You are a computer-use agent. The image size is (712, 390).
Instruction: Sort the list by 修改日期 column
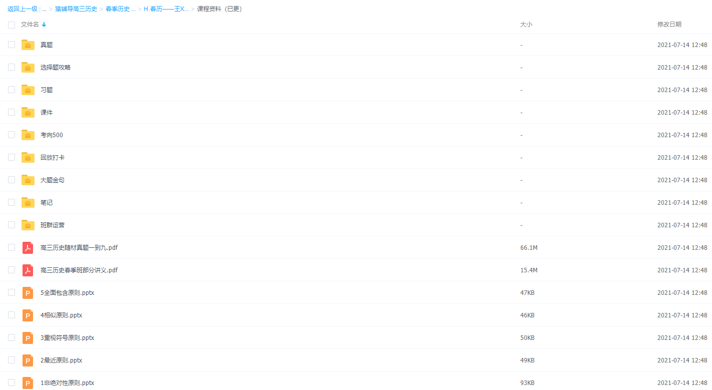pos(669,25)
